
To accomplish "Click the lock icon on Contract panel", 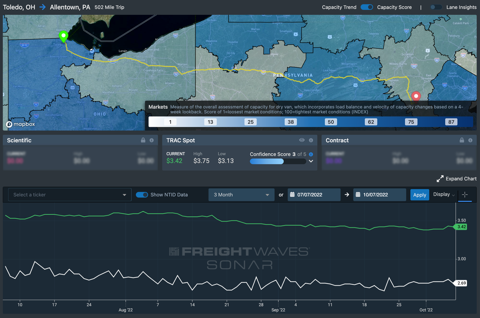I will 462,140.
